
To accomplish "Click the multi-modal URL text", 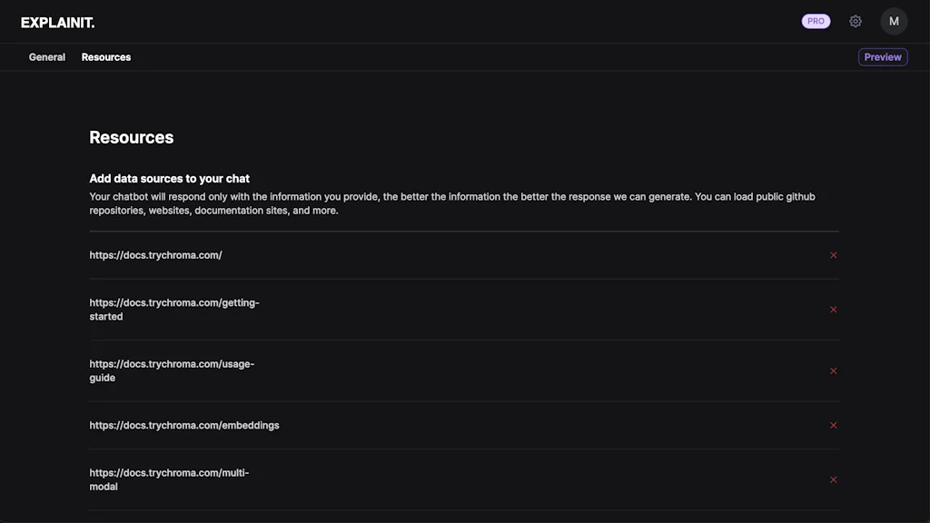I will point(168,479).
